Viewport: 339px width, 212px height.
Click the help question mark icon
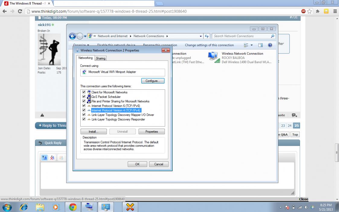[x=270, y=45]
